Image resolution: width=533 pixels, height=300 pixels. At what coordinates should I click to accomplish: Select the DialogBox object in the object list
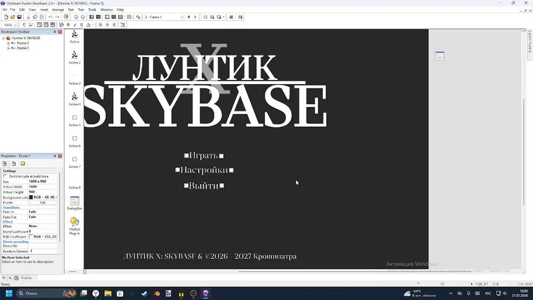pos(75,203)
